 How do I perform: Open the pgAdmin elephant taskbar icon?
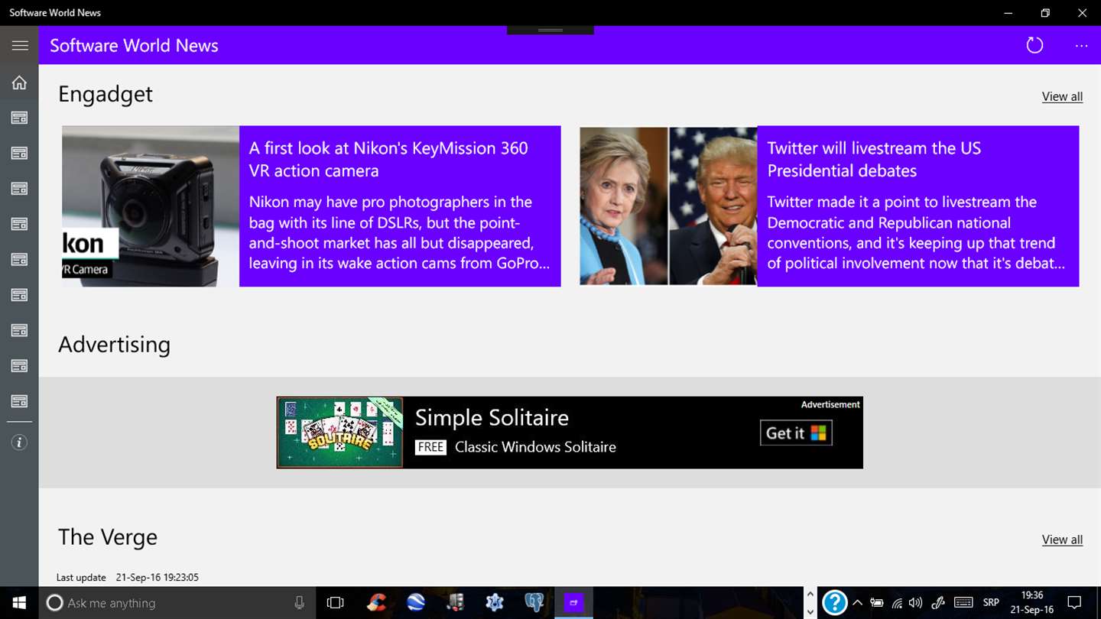(534, 603)
